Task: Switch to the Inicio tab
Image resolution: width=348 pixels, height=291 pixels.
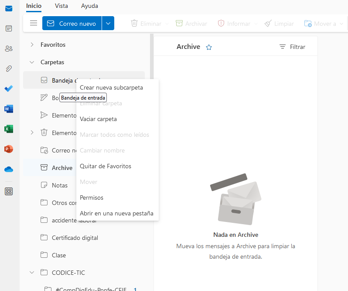Action: click(34, 6)
